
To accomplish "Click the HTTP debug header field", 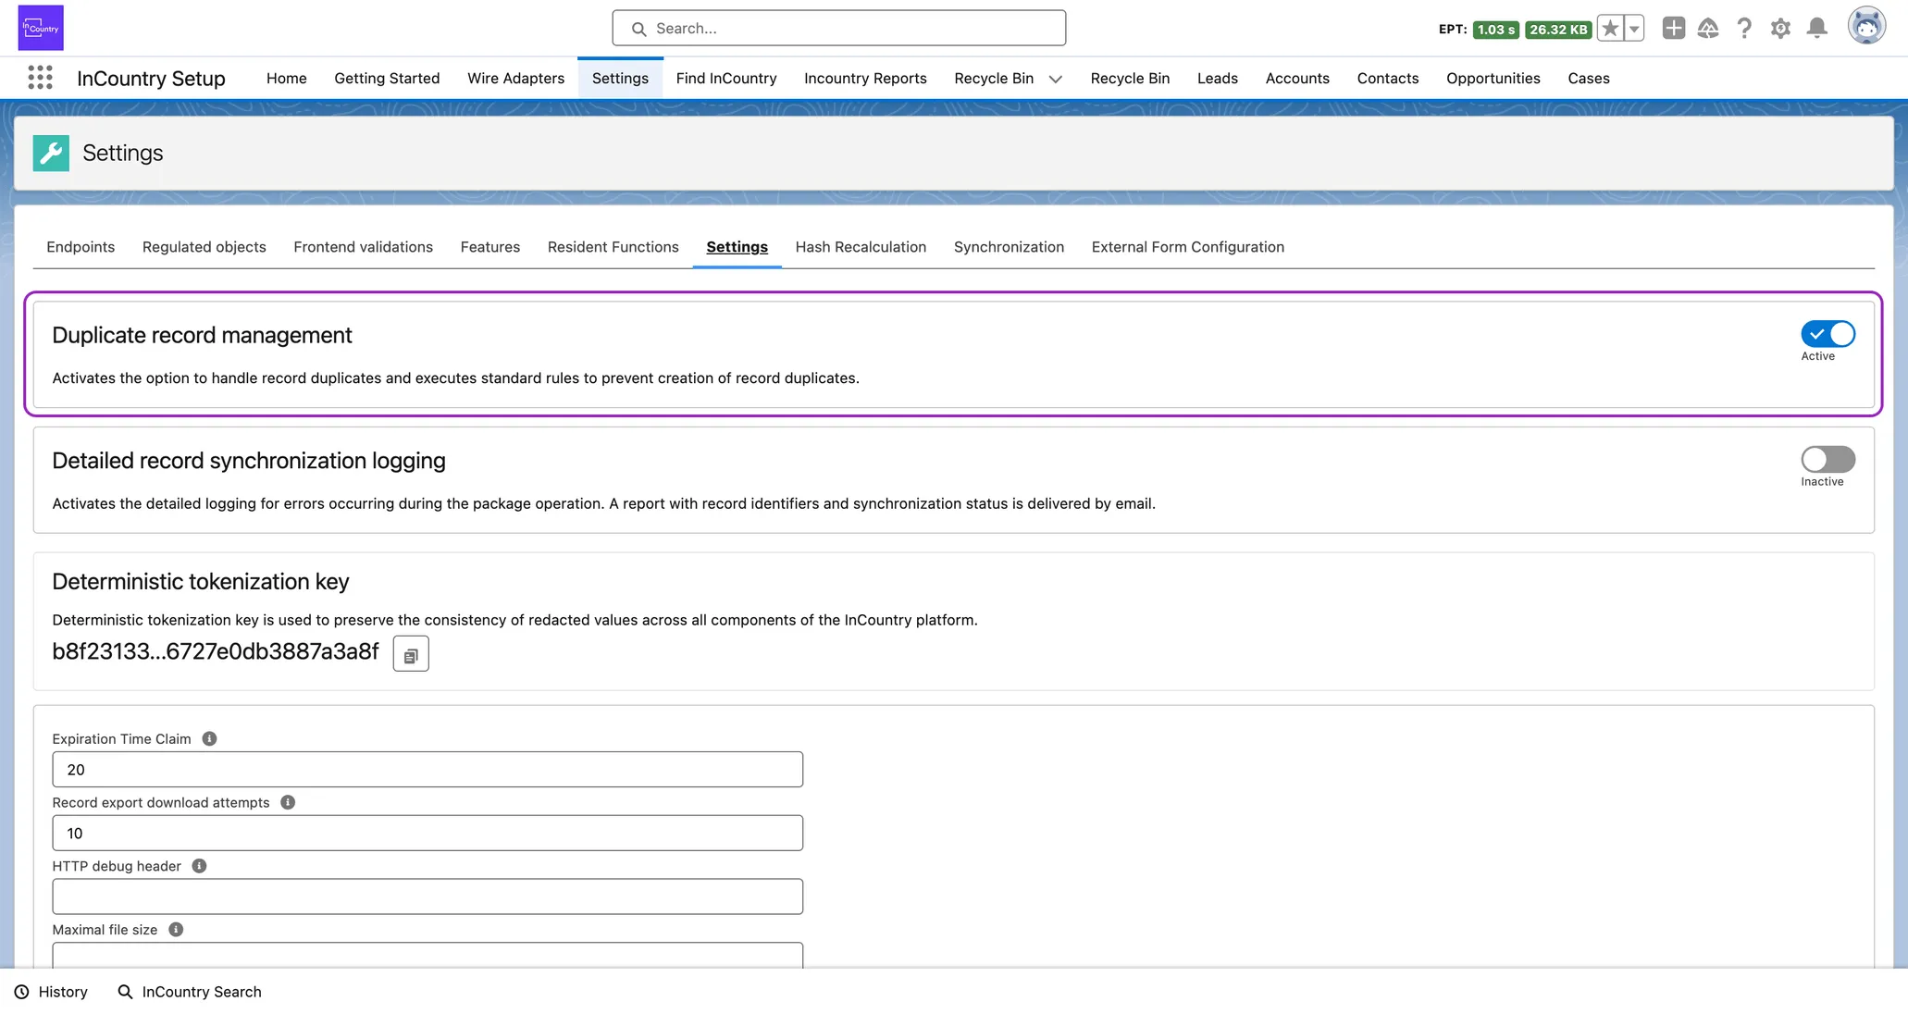I will [427, 897].
